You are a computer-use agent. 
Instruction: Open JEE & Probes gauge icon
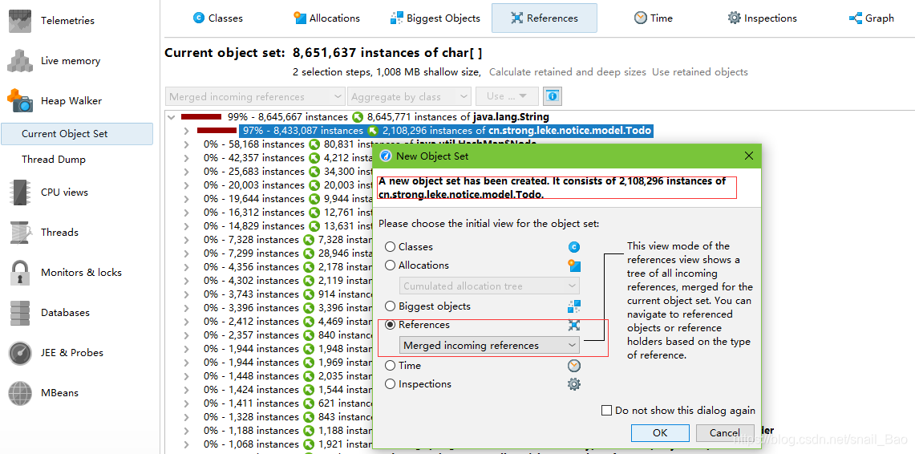click(x=20, y=352)
